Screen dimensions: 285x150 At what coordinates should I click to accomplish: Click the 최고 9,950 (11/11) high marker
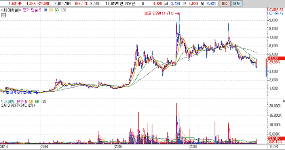(162, 13)
